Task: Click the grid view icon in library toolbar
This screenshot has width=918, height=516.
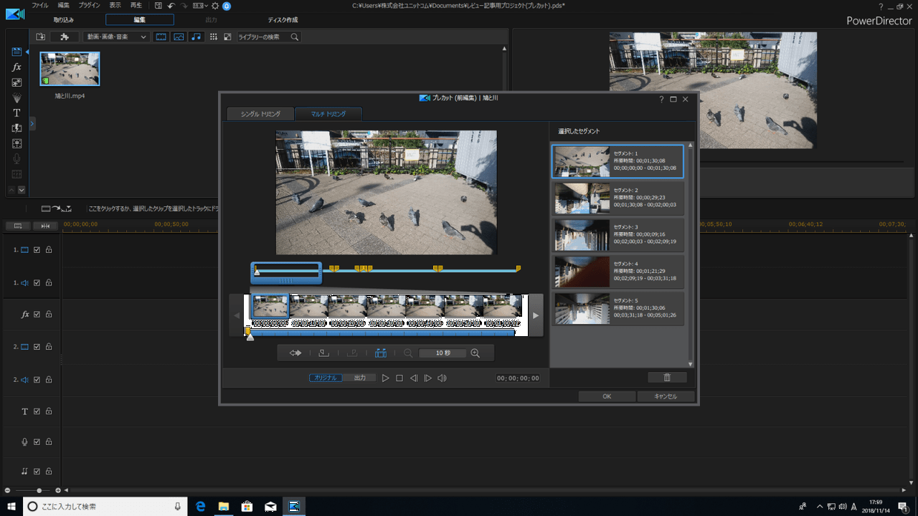Action: click(x=214, y=37)
